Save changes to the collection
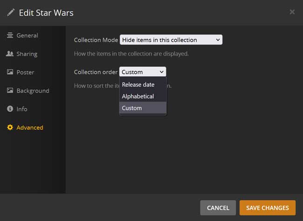This screenshot has width=303, height=221. click(x=268, y=208)
